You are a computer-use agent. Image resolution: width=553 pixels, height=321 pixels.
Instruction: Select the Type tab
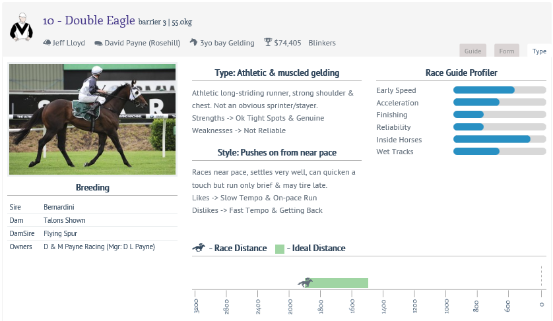point(539,51)
